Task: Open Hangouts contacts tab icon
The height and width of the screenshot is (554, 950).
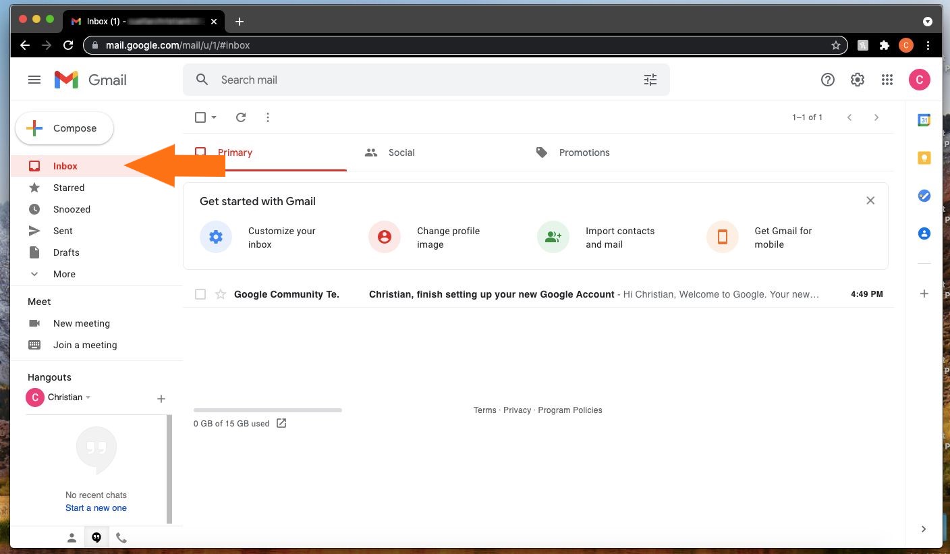Action: (x=72, y=538)
